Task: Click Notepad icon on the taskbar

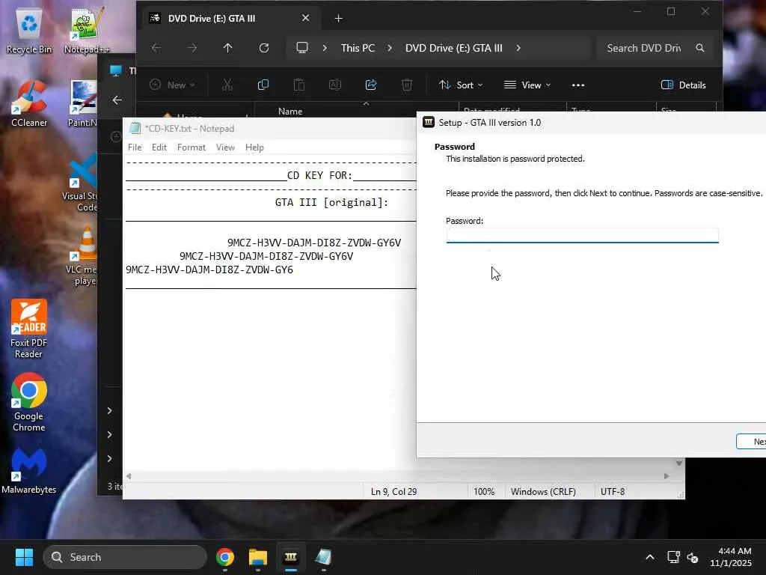Action: click(x=323, y=557)
